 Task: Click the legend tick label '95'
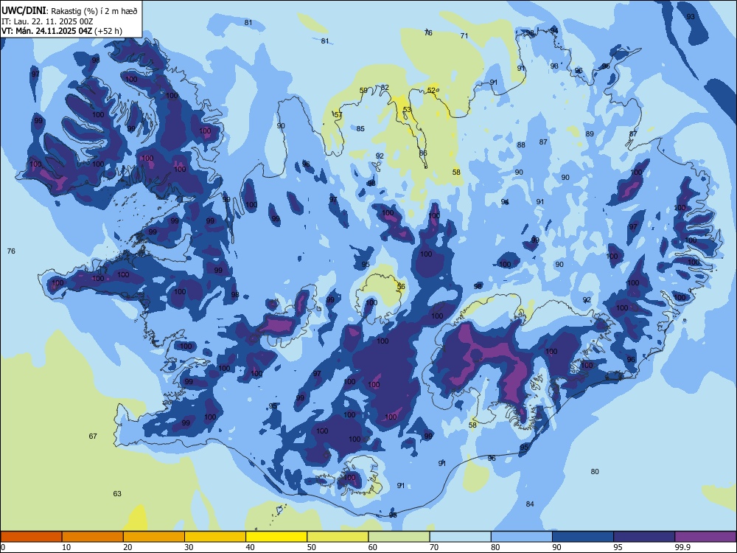[x=618, y=547]
